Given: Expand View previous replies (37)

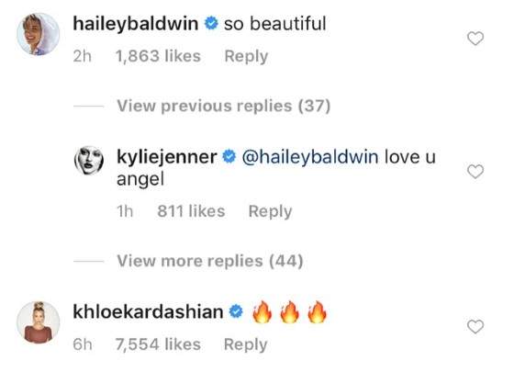Looking at the screenshot, I should (224, 106).
